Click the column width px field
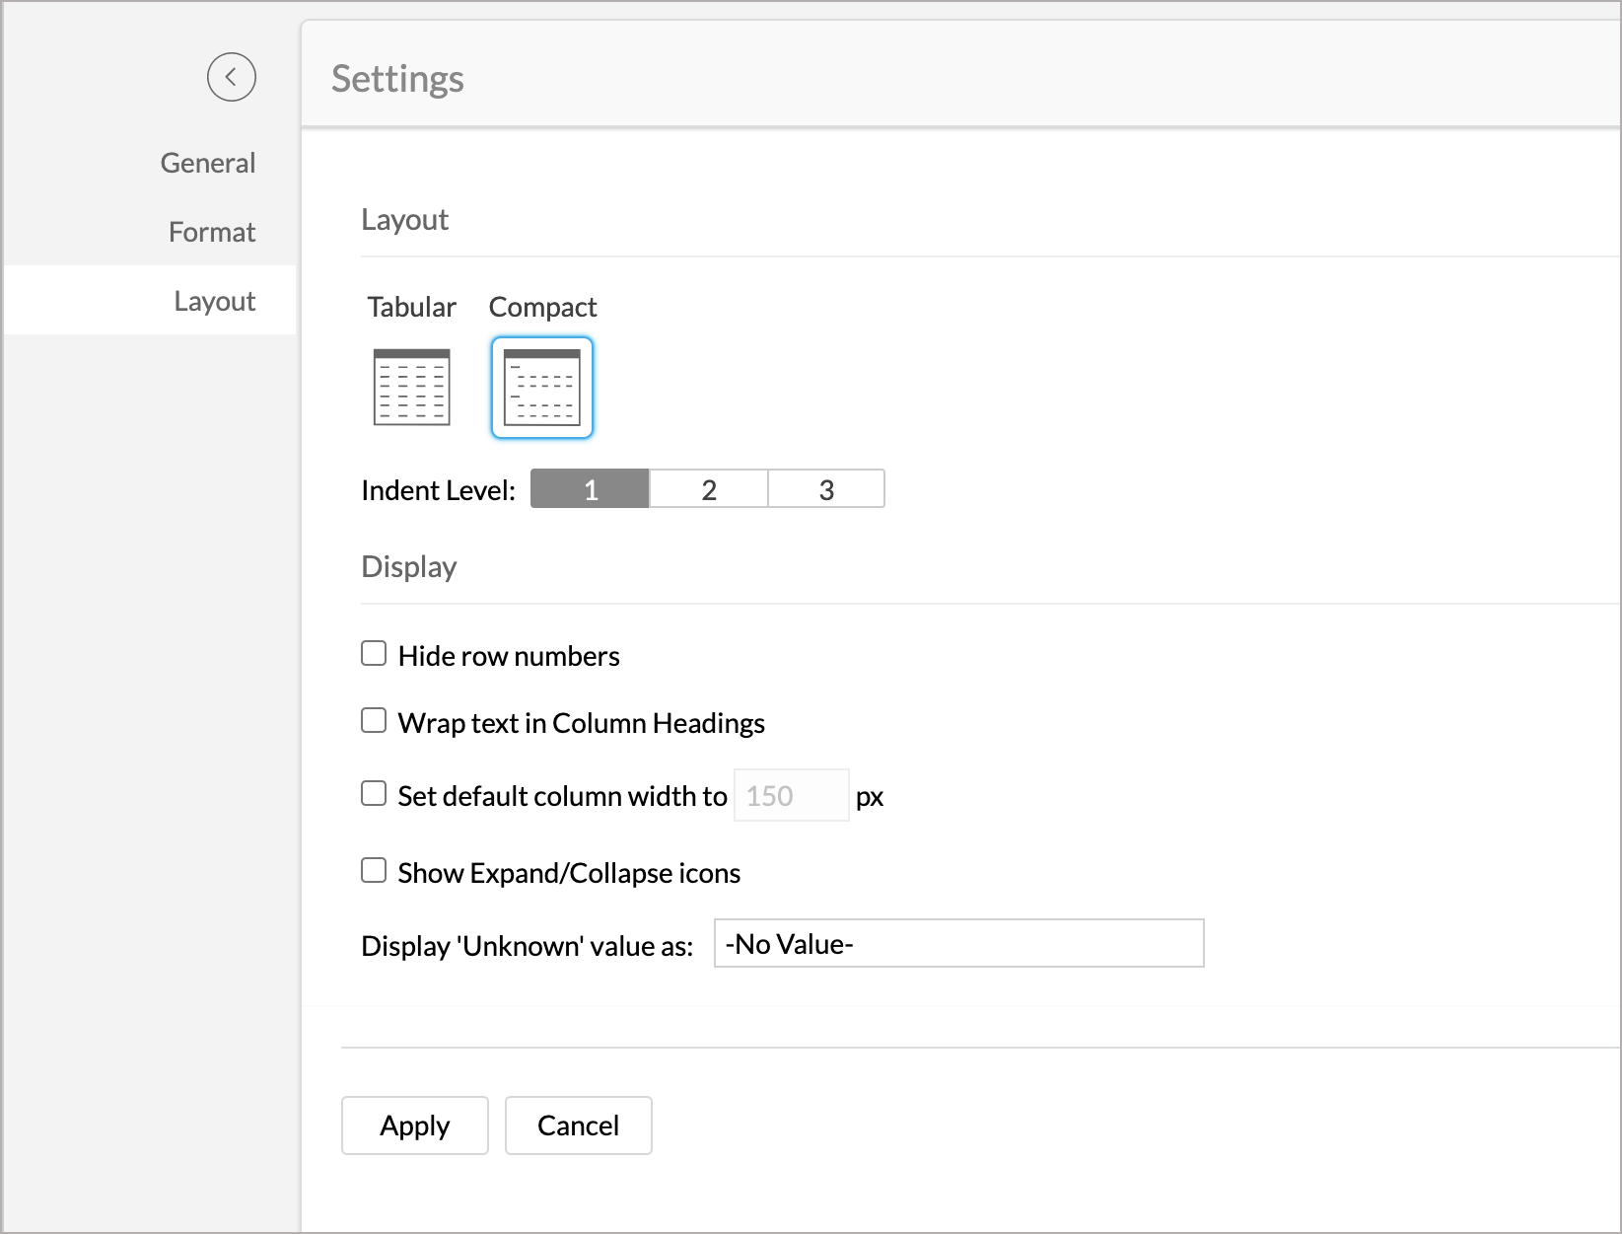 click(x=791, y=795)
